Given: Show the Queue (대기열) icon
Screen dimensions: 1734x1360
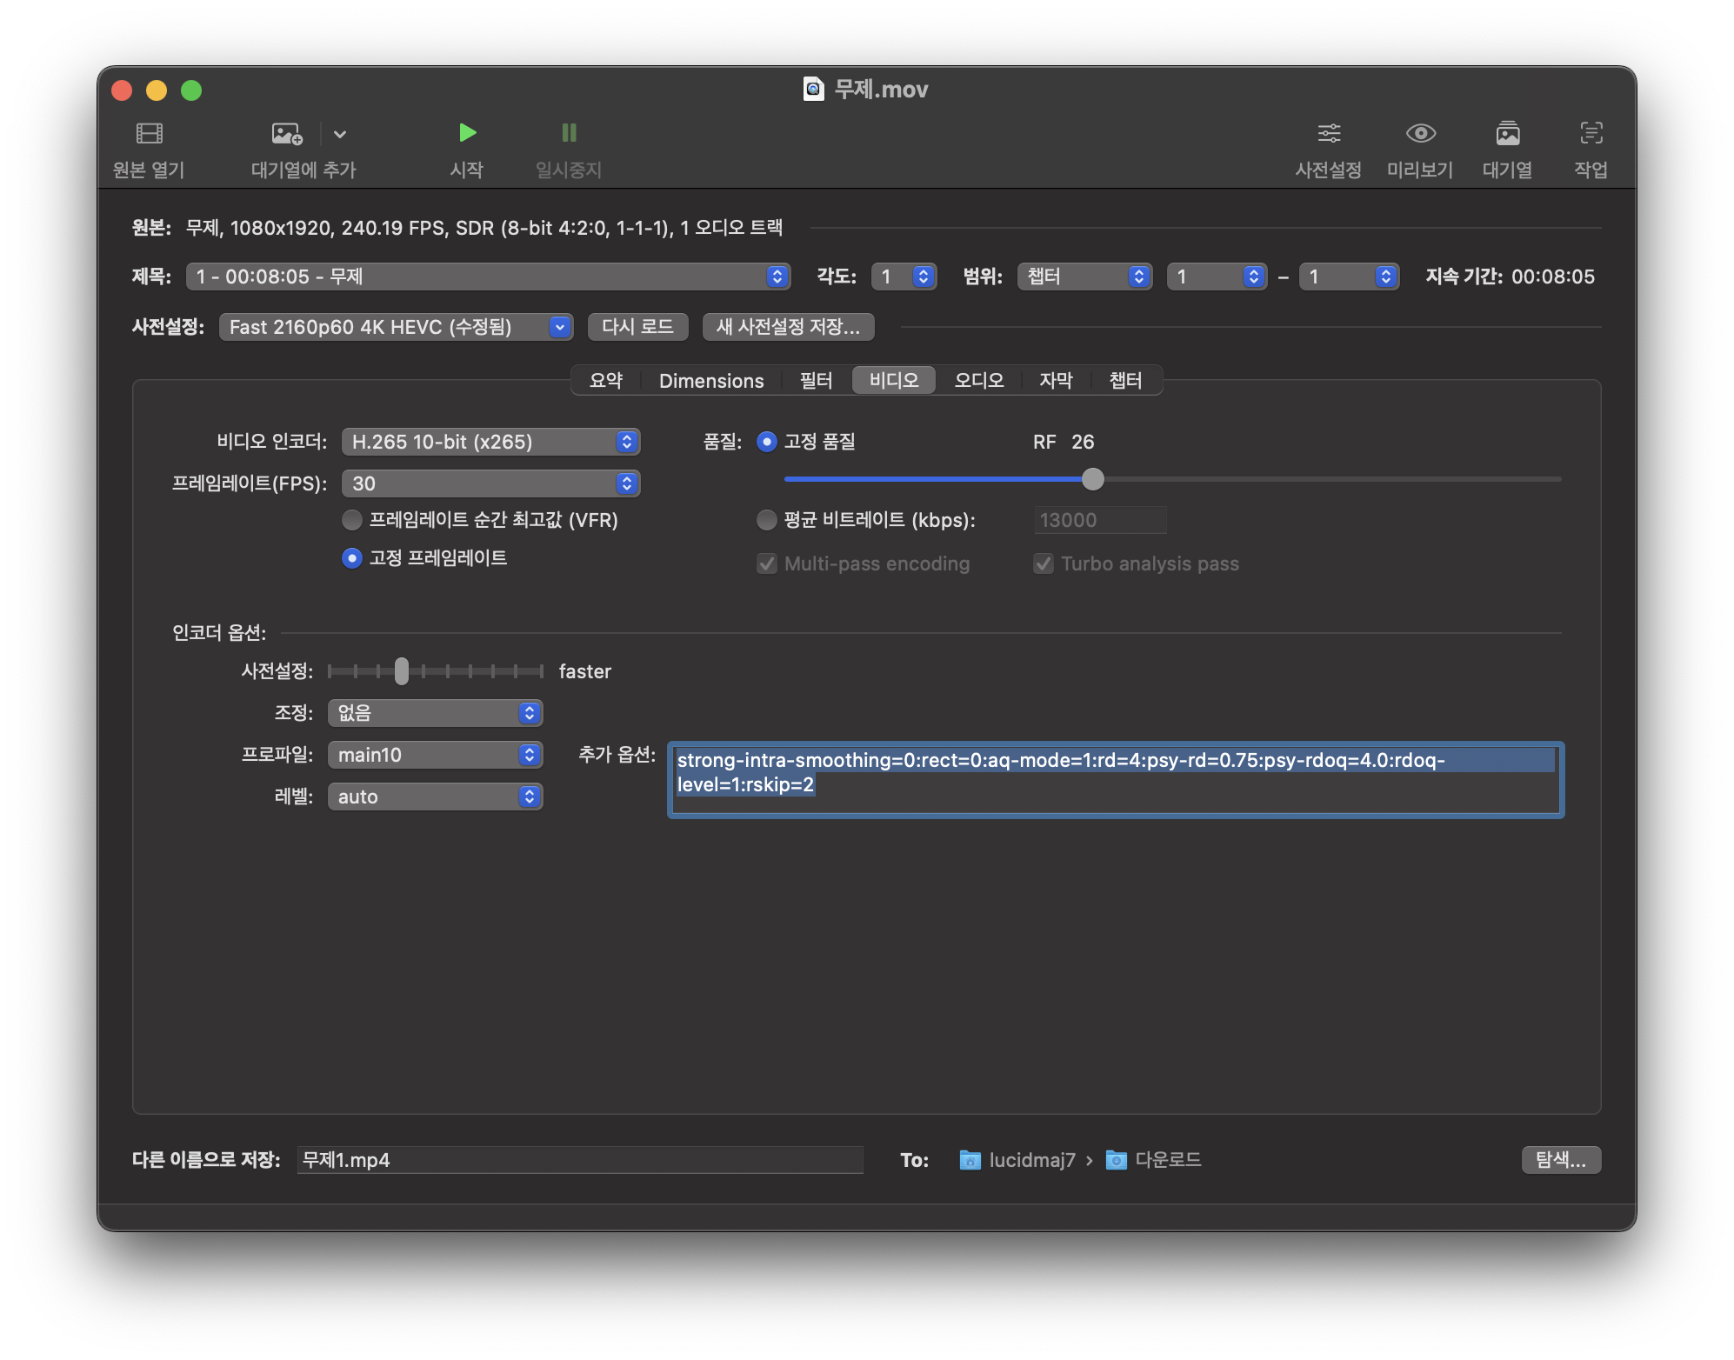Looking at the screenshot, I should pos(1507,133).
